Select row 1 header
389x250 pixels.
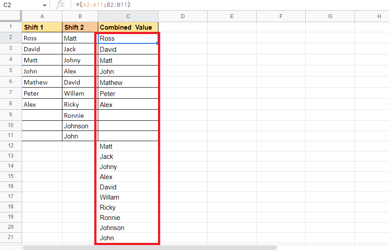click(x=11, y=27)
